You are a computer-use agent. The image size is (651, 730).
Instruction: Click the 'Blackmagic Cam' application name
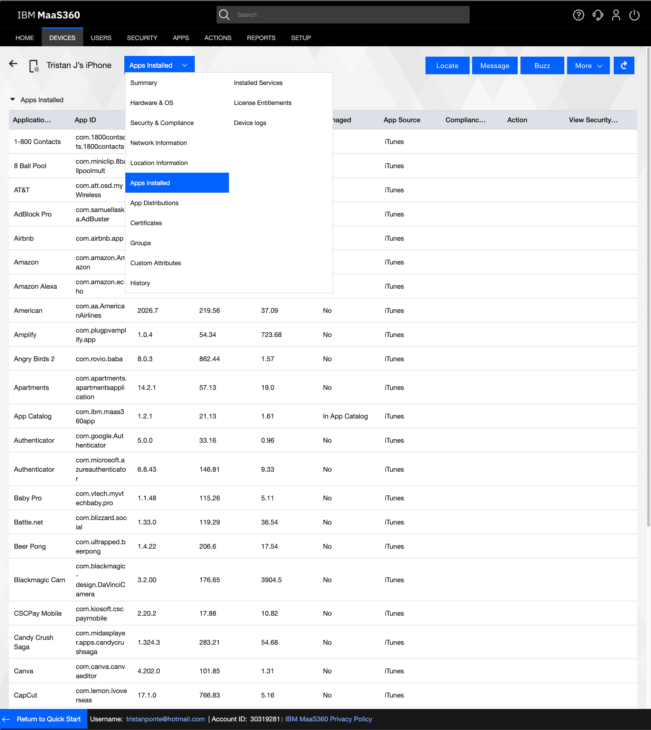click(x=40, y=580)
